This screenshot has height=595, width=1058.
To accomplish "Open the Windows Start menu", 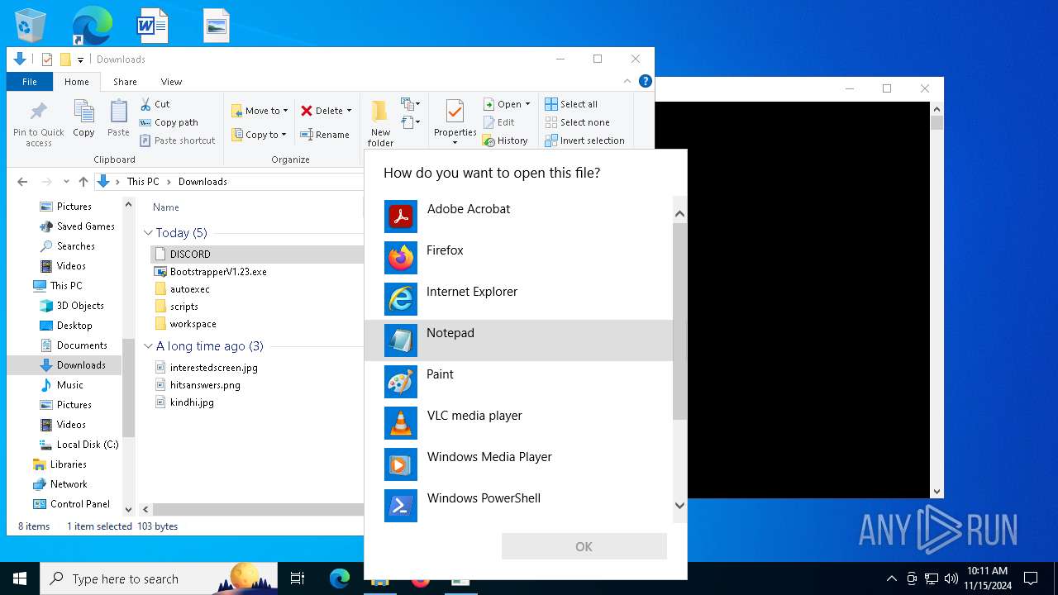I will pos(20,578).
